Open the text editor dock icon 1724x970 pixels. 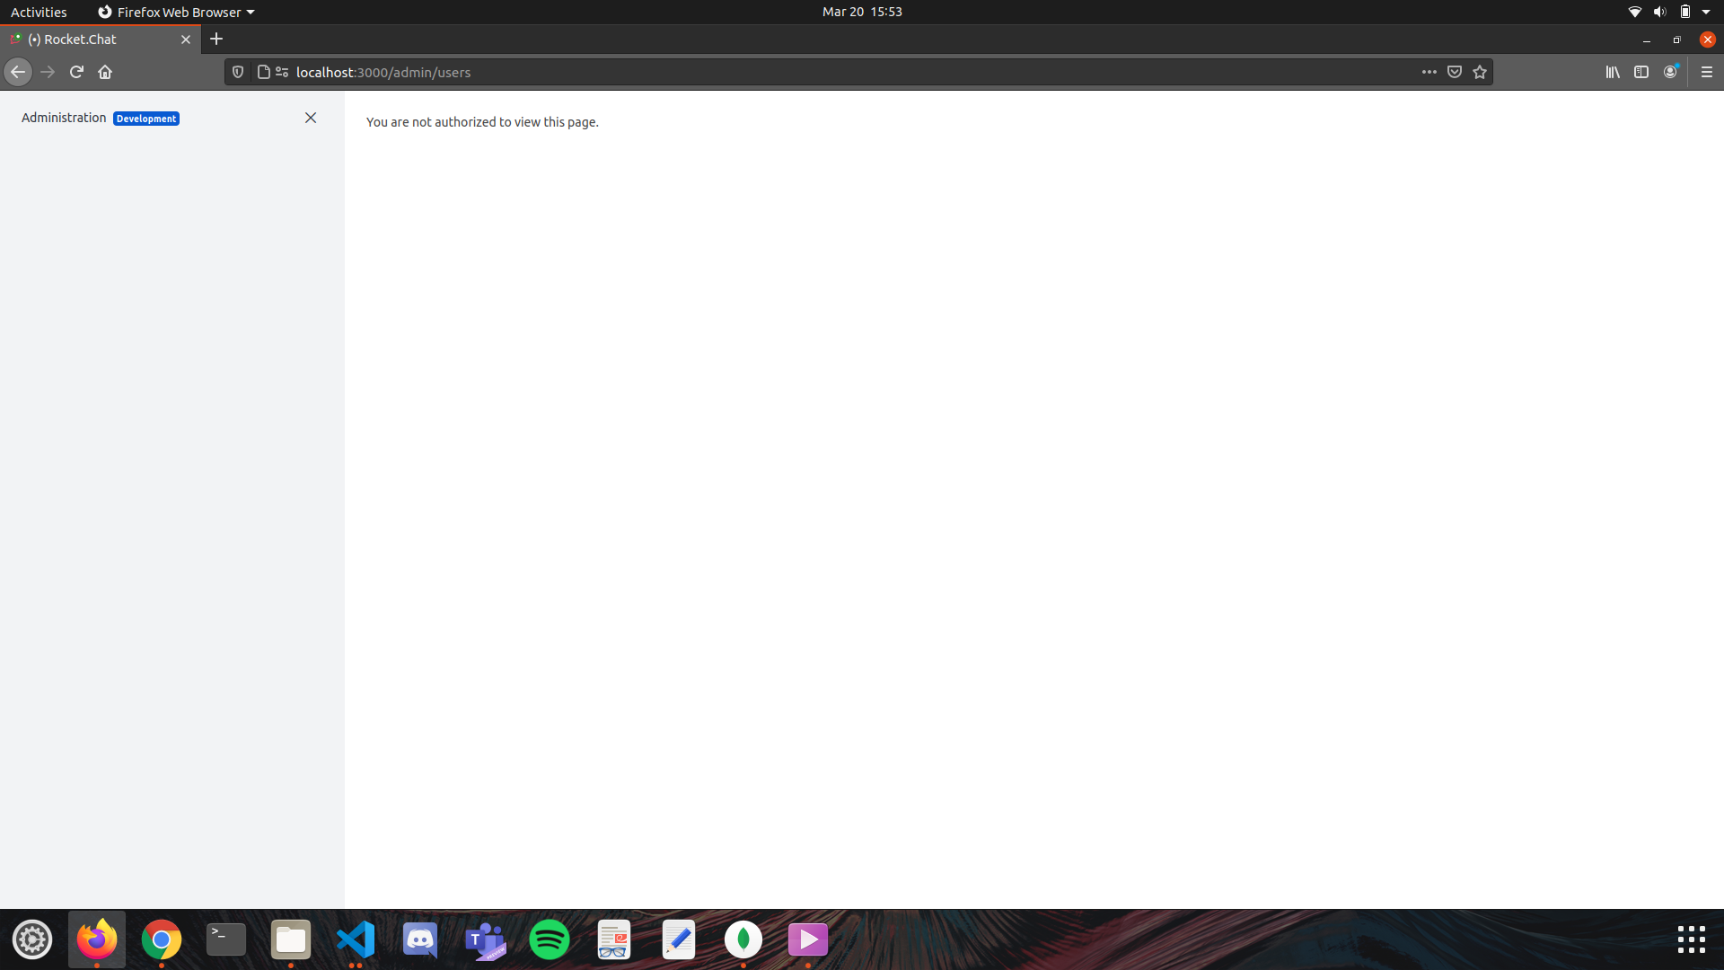(679, 939)
